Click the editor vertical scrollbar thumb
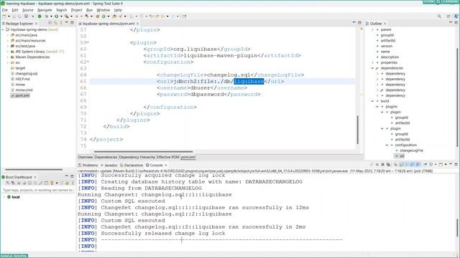Image resolution: width=460 pixels, height=258 pixels. [x=358, y=130]
